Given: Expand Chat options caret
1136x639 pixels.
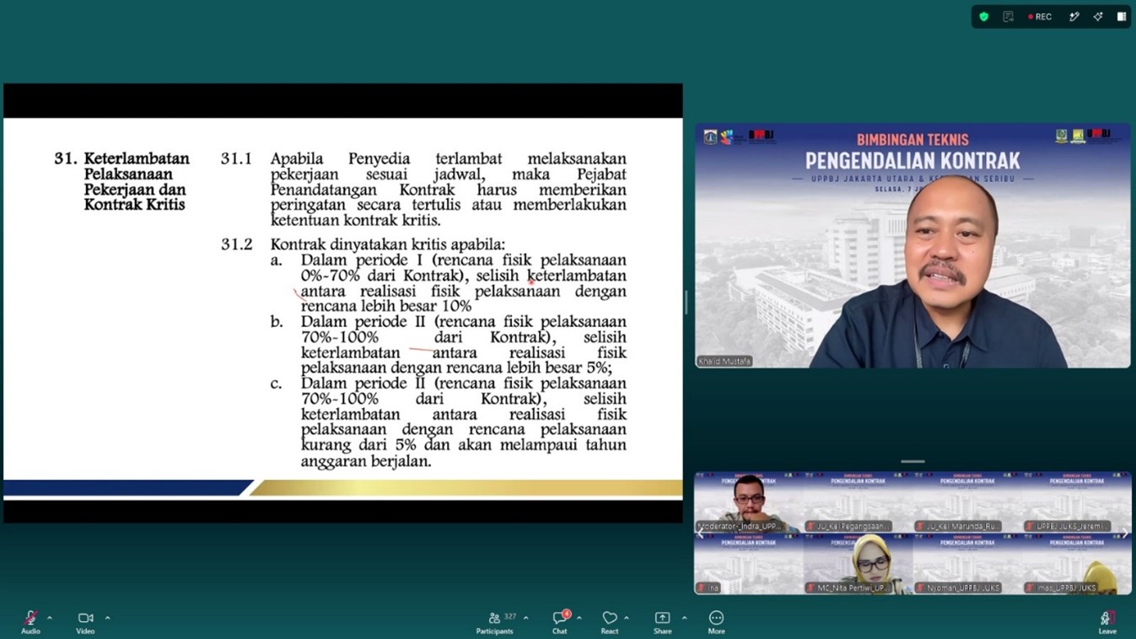Looking at the screenshot, I should tap(579, 618).
